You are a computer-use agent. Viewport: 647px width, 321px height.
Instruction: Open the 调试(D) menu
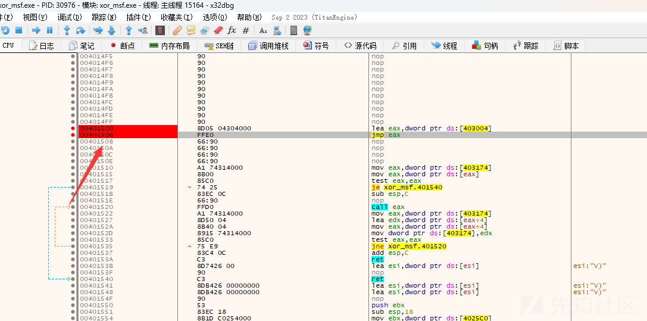[x=70, y=17]
